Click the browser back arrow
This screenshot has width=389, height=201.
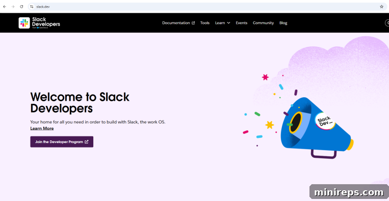click(5, 7)
